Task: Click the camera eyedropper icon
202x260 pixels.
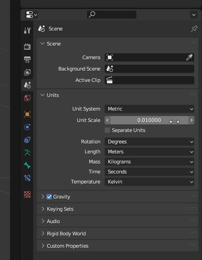Action: 189,57
